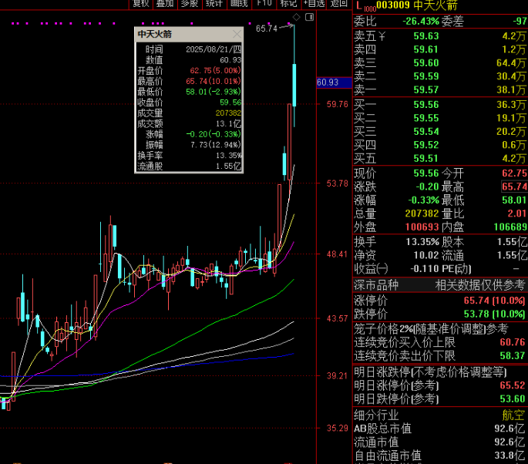Click the 现价 value 59.56
This screenshot has height=464, width=528.
pyautogui.click(x=426, y=173)
